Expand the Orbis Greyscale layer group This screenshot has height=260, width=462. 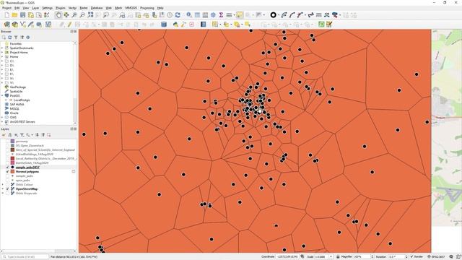click(3, 194)
